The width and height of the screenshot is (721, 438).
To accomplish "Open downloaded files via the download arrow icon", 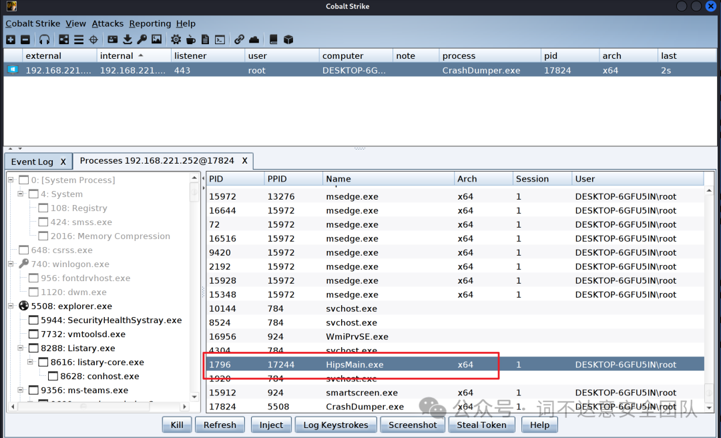I will pos(128,40).
